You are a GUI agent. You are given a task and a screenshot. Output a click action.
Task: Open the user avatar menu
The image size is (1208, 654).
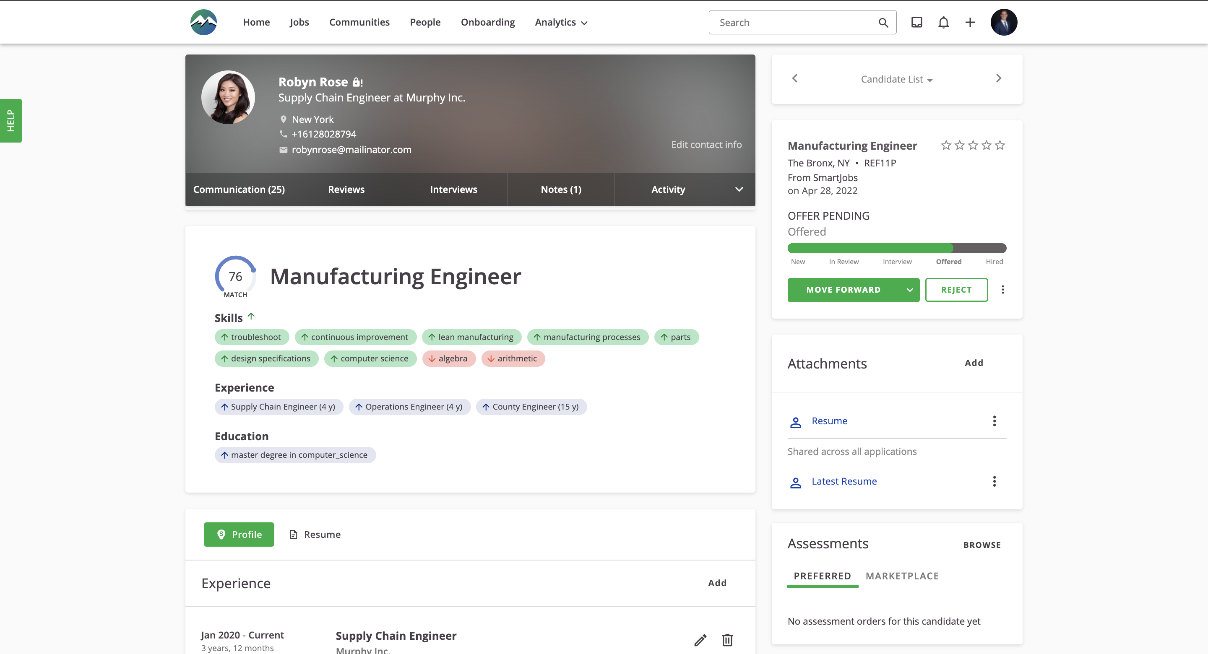[1004, 22]
